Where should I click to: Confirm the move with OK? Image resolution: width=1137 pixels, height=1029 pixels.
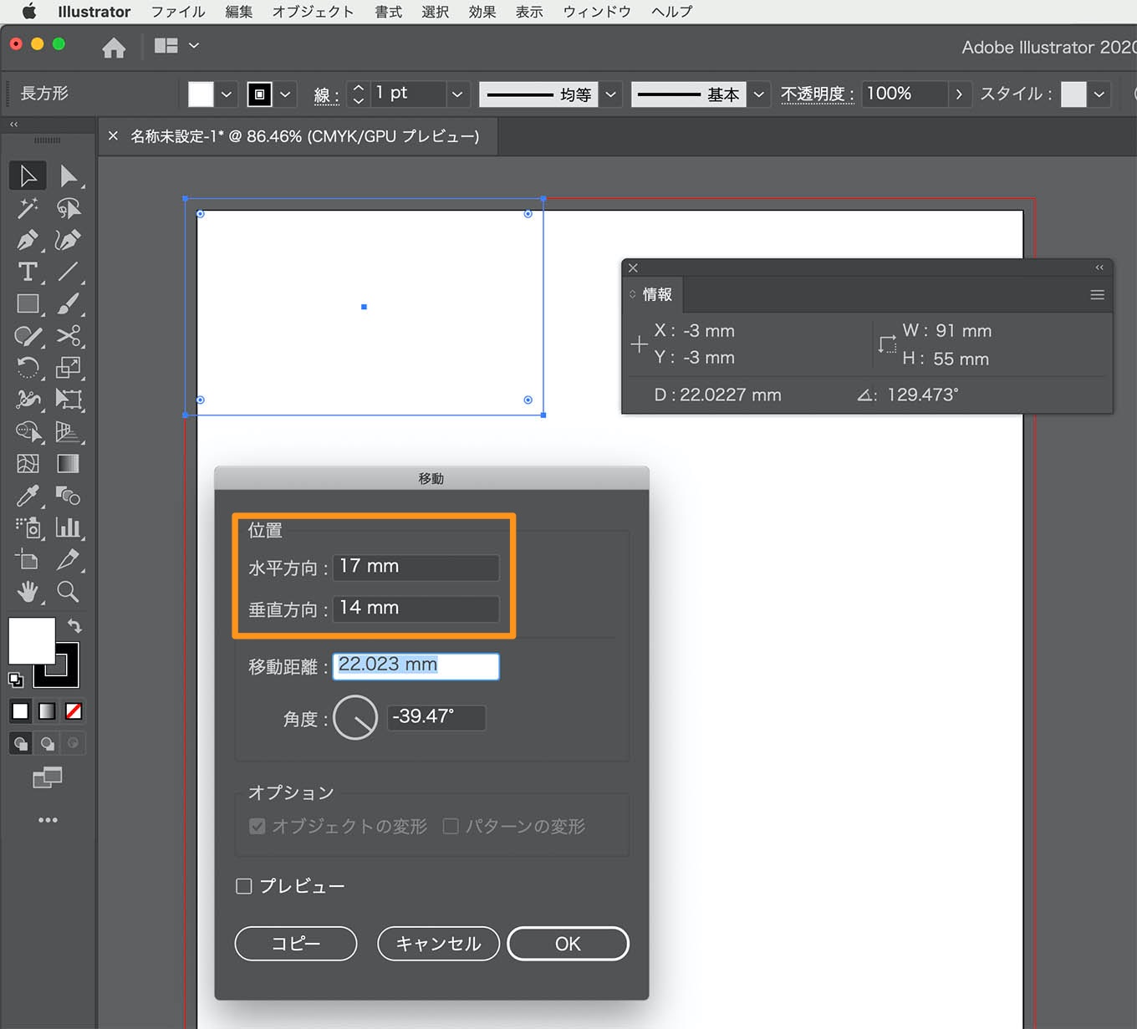click(568, 944)
